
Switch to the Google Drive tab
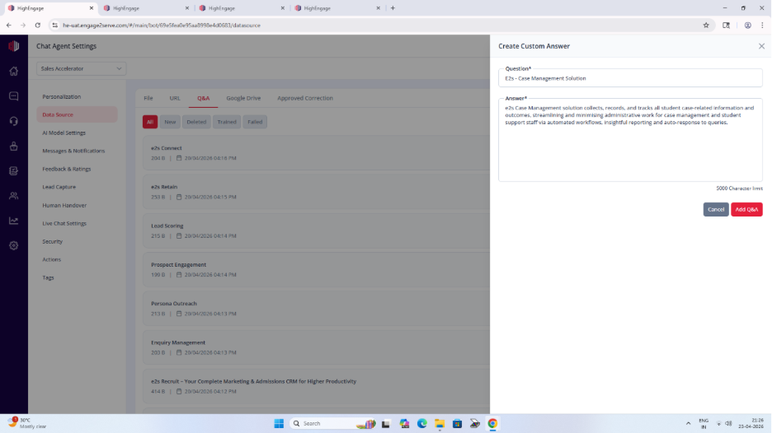(x=243, y=98)
